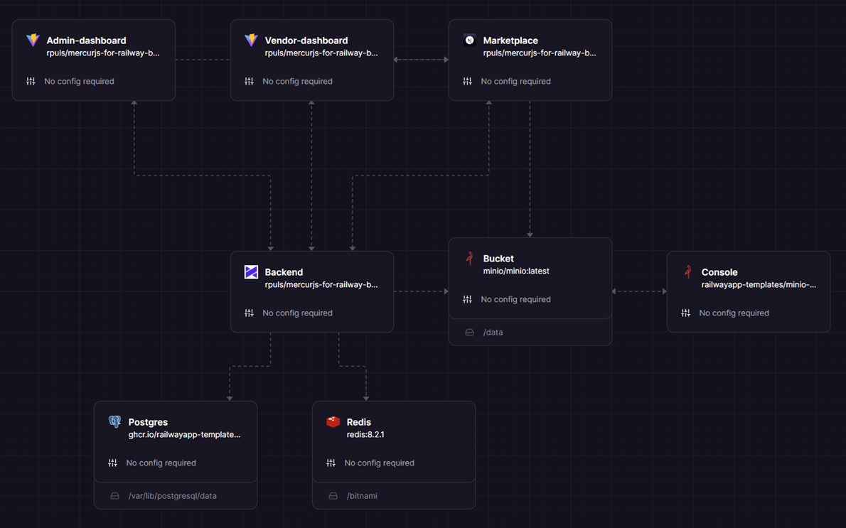This screenshot has height=528, width=846.
Task: Click the Vendor-dashboard repository source text
Action: [321, 53]
